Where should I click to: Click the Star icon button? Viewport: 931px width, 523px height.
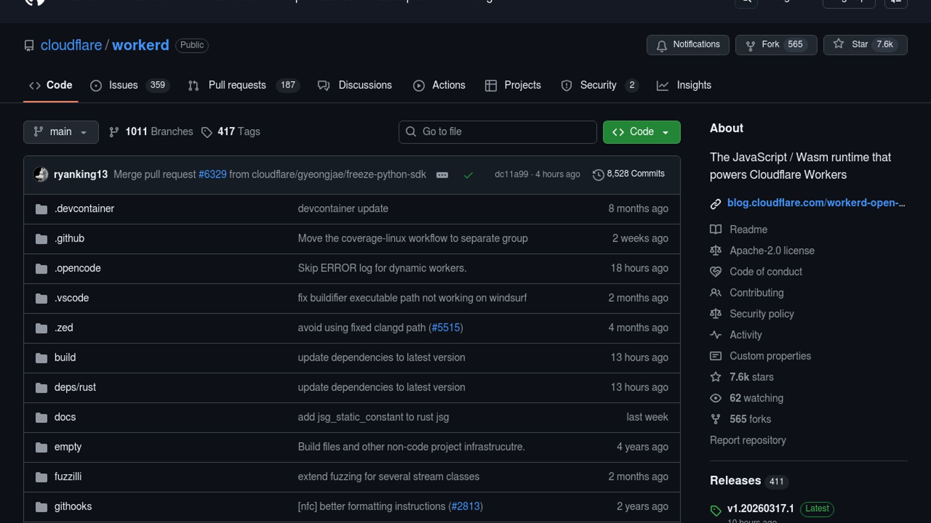838,44
